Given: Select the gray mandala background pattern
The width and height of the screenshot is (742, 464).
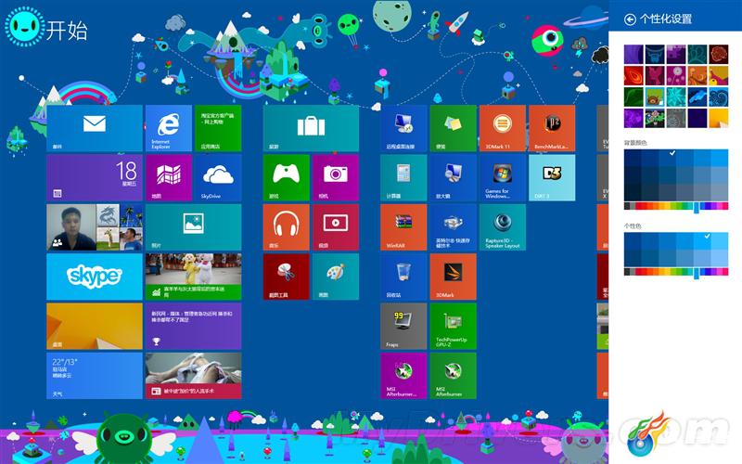Looking at the screenshot, I should pyautogui.click(x=676, y=119).
